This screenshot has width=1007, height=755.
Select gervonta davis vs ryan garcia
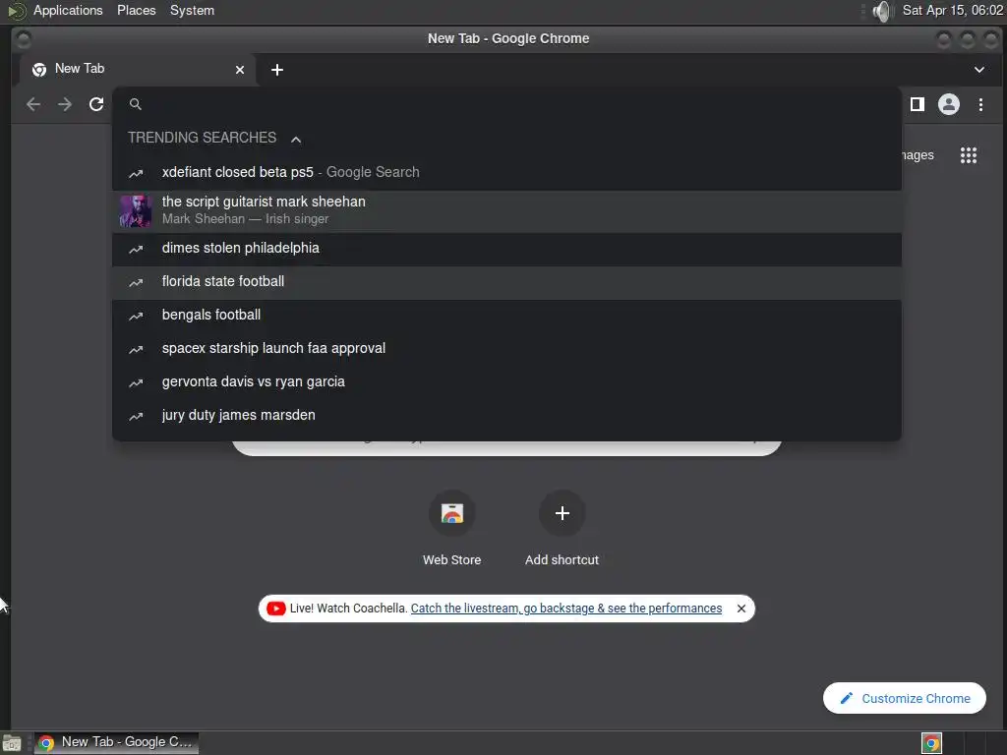coord(506,382)
